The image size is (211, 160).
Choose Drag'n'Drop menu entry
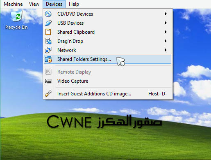[107, 41]
